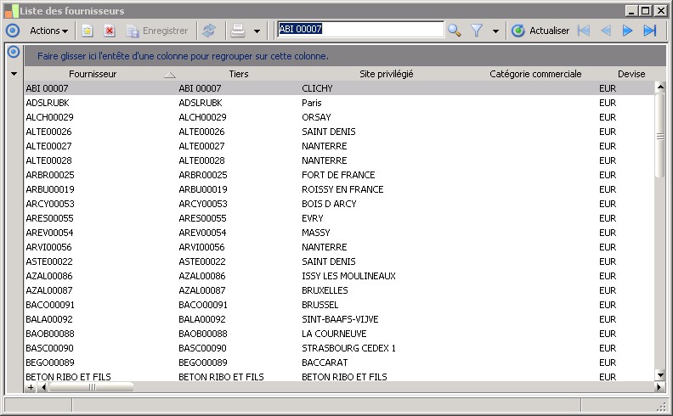This screenshot has height=416, width=673.
Task: Maximize the Liste des fournisseurs window
Action: point(645,10)
